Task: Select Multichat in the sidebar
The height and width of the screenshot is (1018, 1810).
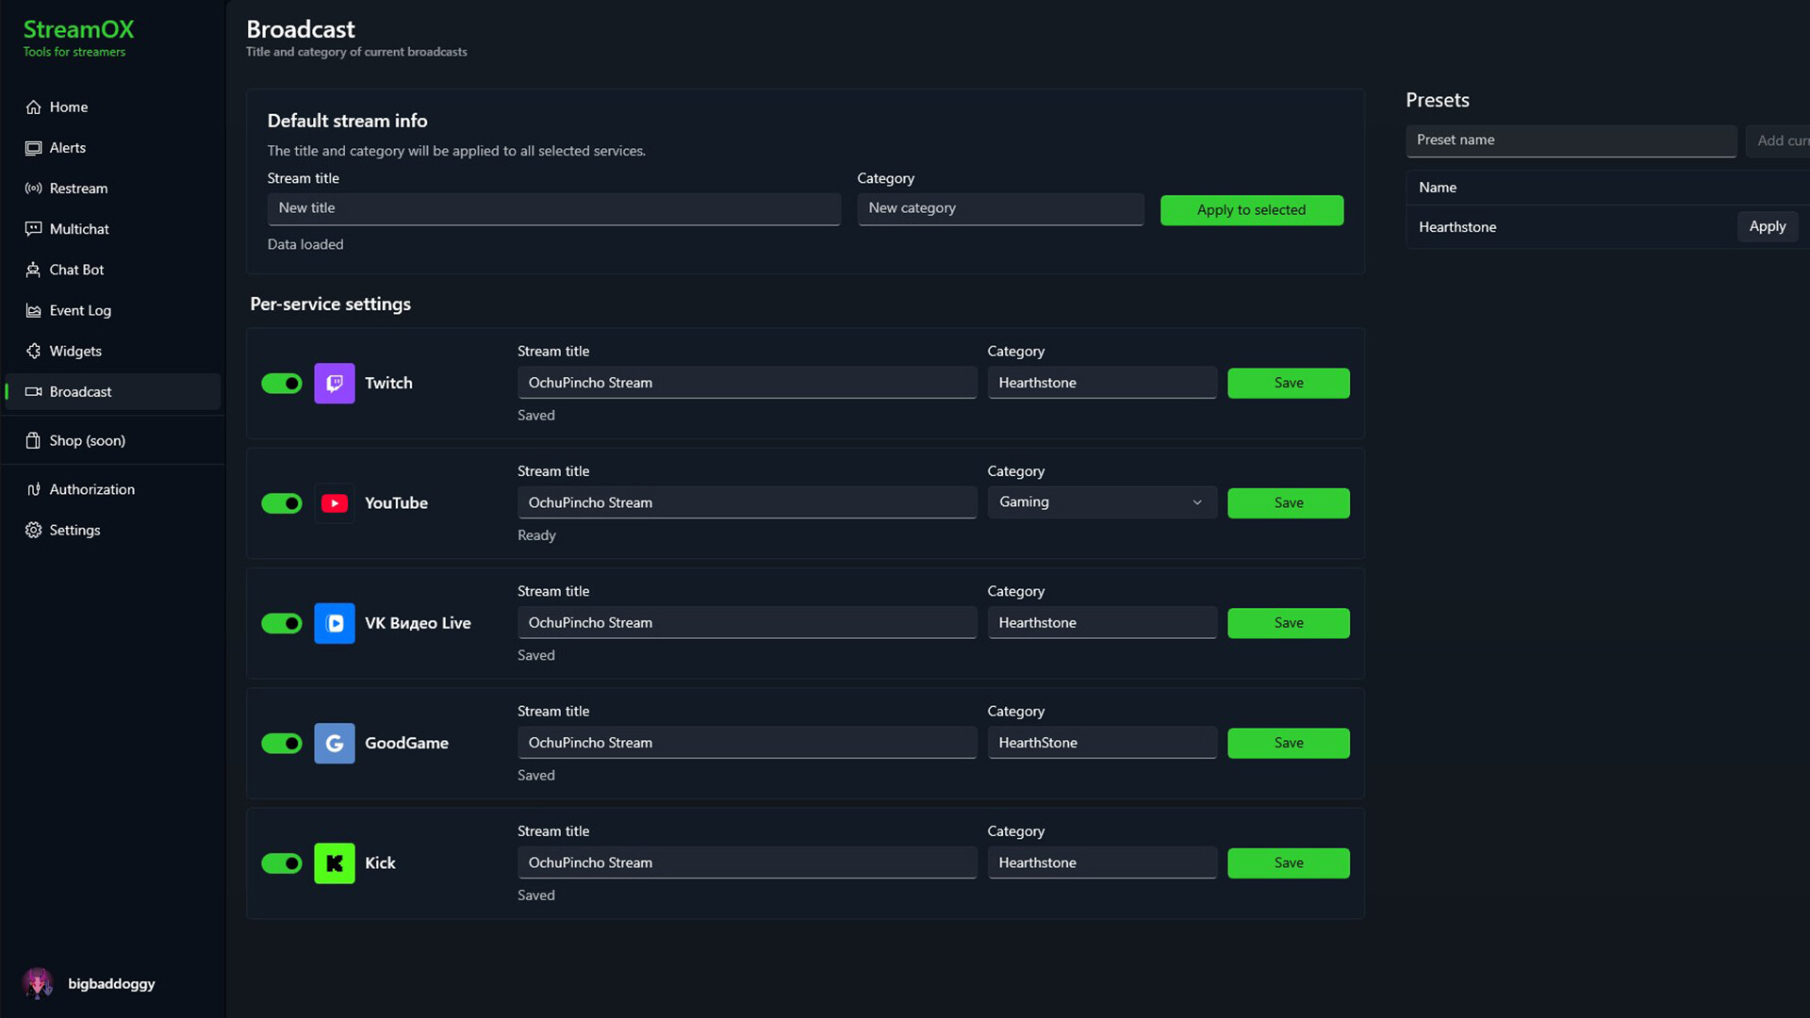Action: pos(113,229)
